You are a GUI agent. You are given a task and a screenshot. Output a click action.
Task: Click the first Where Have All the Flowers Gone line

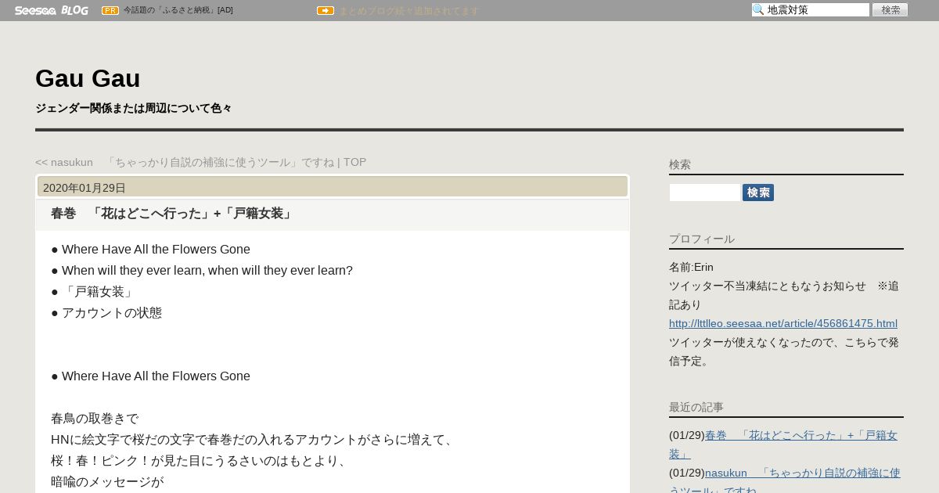tap(150, 250)
